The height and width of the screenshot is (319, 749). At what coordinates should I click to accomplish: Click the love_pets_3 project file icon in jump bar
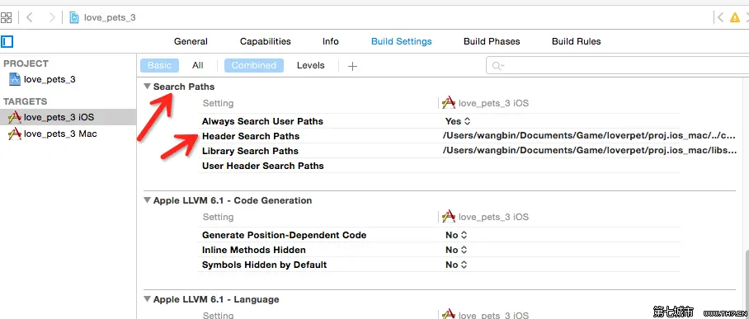74,17
